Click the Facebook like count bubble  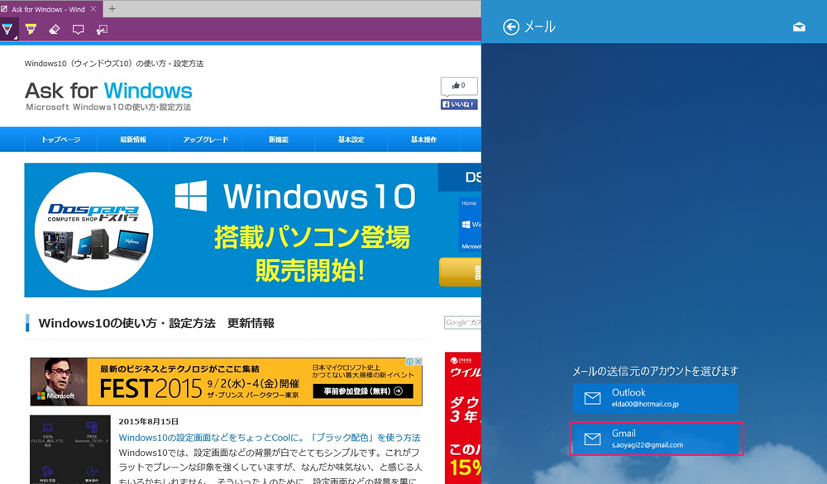click(459, 86)
